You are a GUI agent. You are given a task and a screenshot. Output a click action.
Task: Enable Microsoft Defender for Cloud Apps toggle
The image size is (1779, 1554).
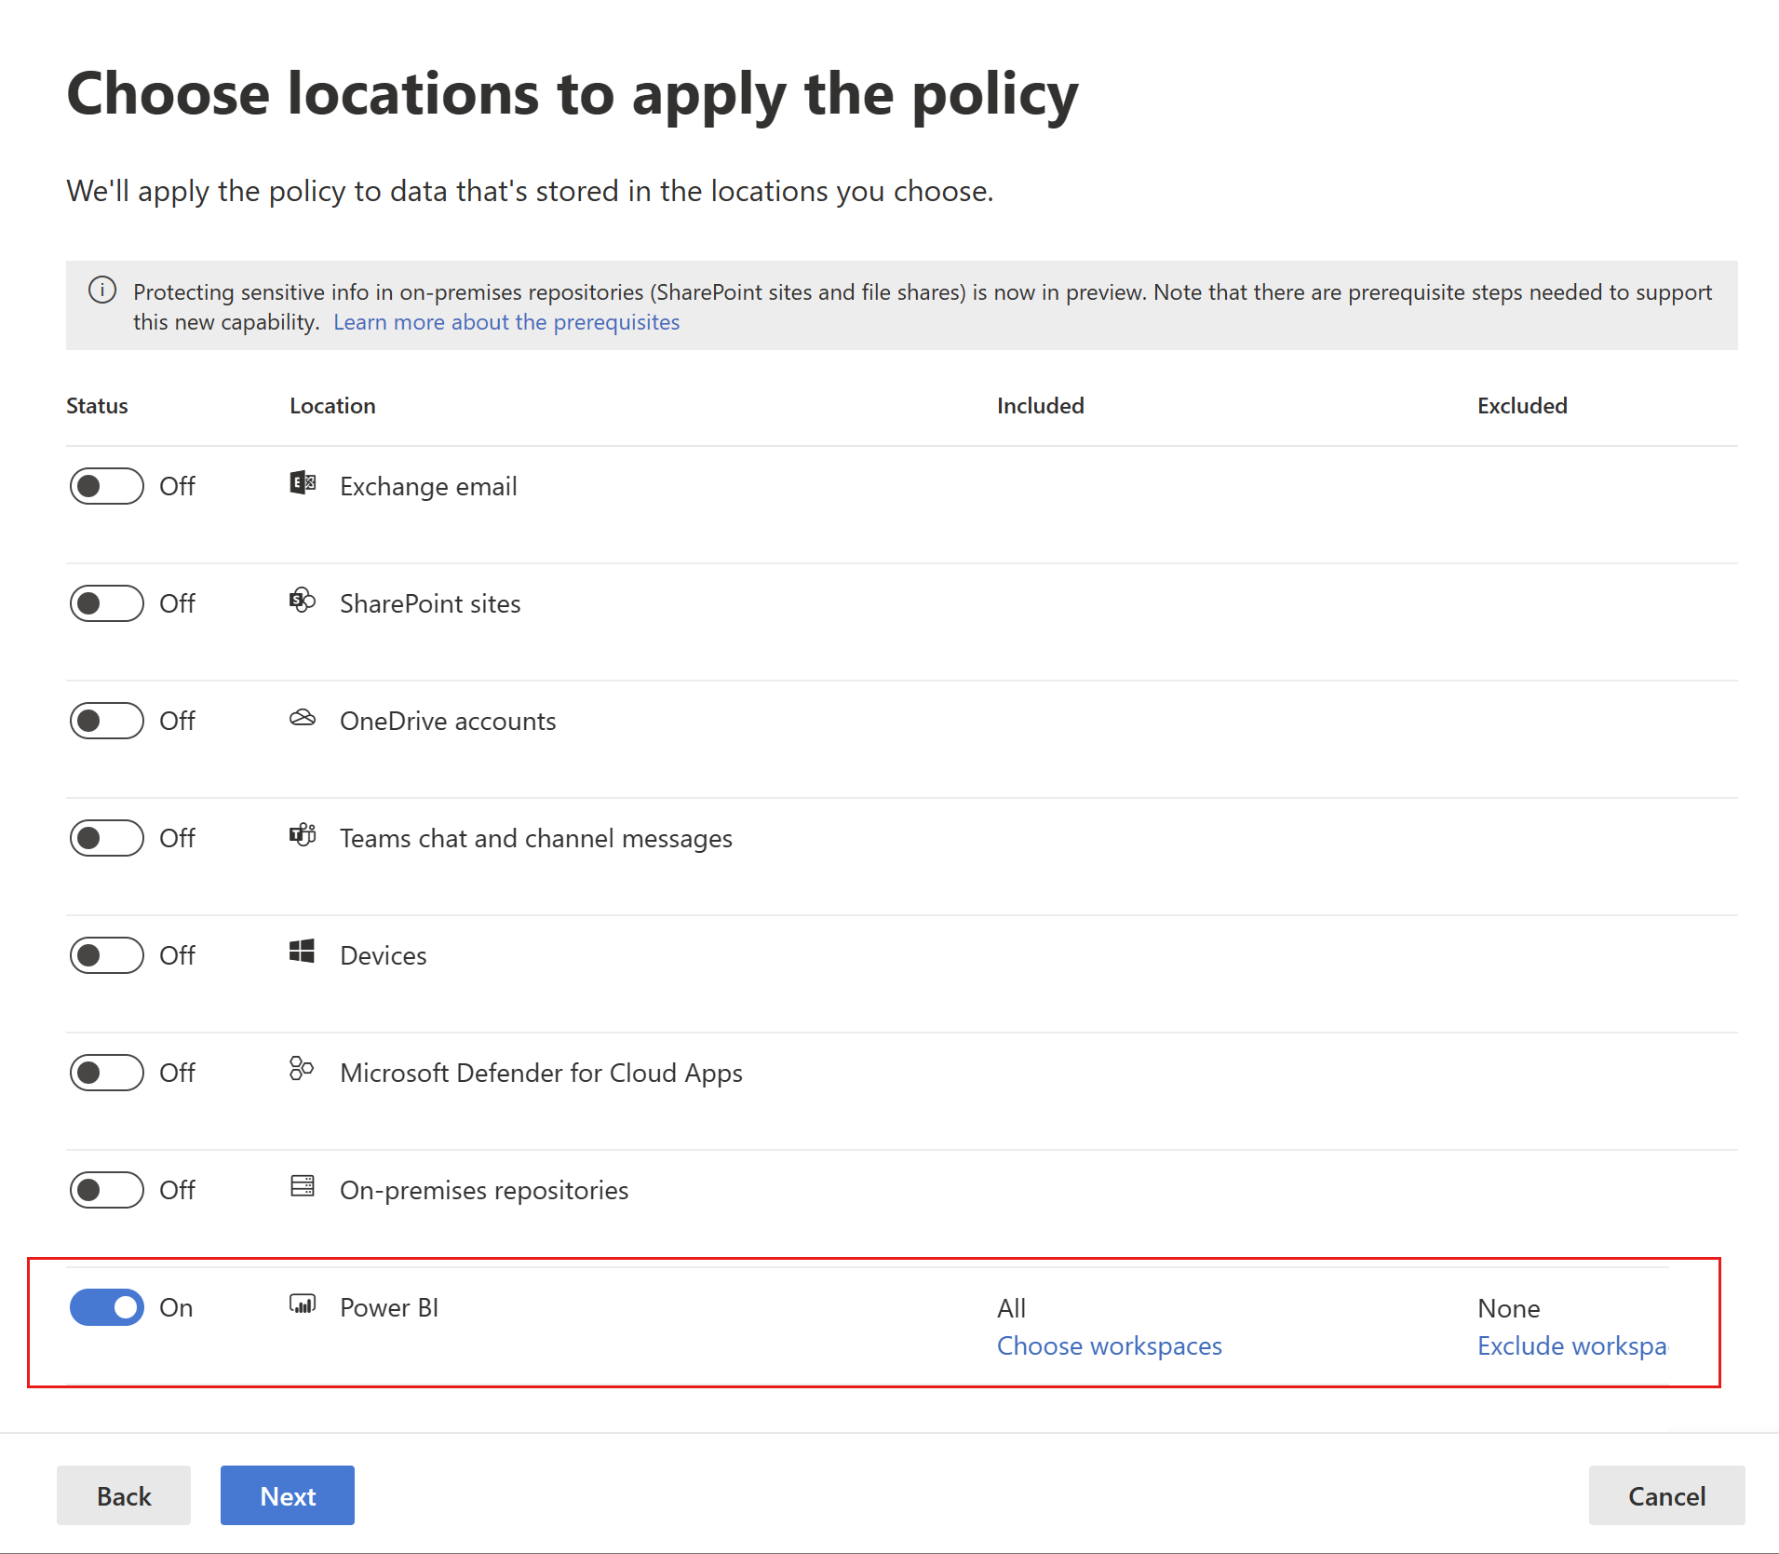tap(107, 1073)
